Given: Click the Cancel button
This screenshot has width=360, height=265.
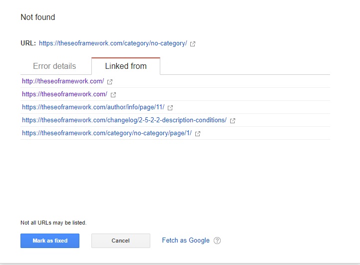Looking at the screenshot, I should [x=121, y=241].
